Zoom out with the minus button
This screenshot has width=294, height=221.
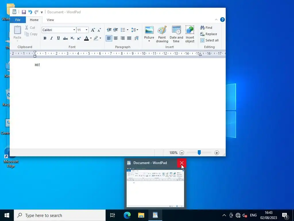click(x=182, y=153)
